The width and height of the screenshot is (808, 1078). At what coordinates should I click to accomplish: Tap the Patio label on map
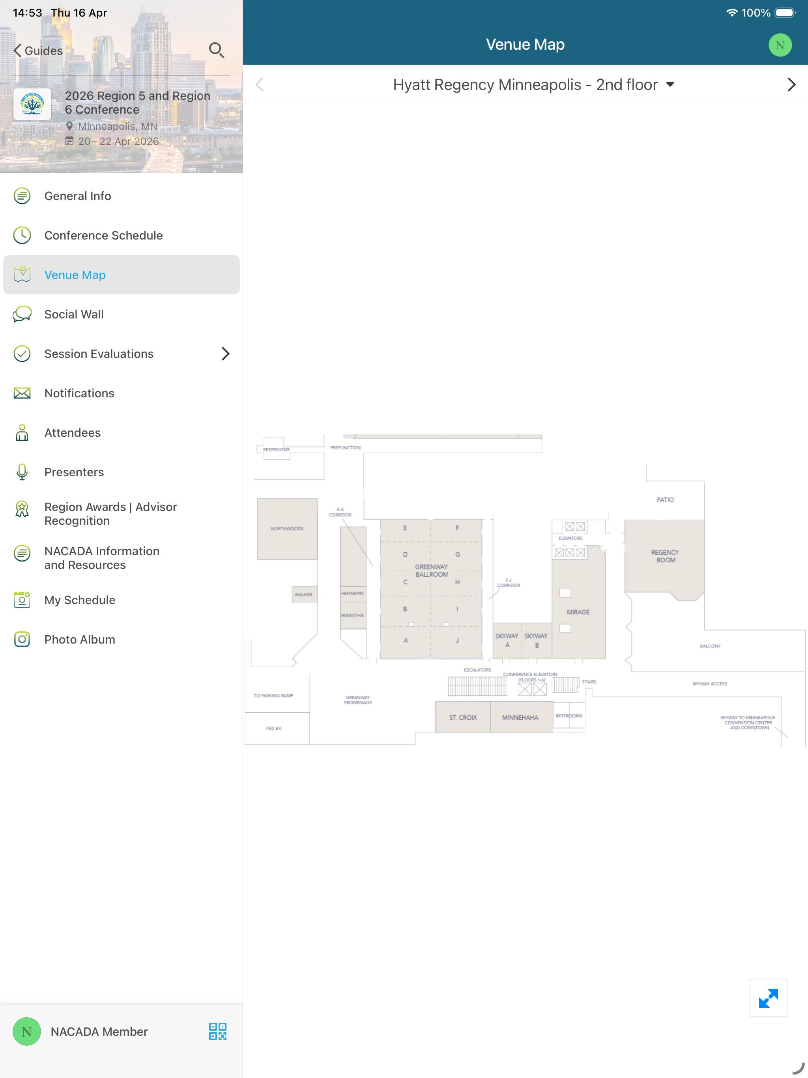(x=665, y=500)
